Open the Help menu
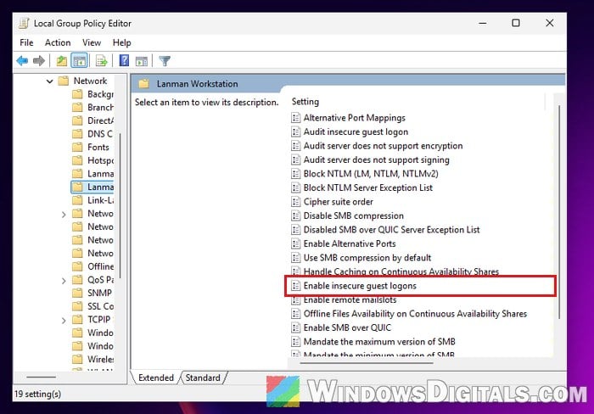 click(121, 42)
